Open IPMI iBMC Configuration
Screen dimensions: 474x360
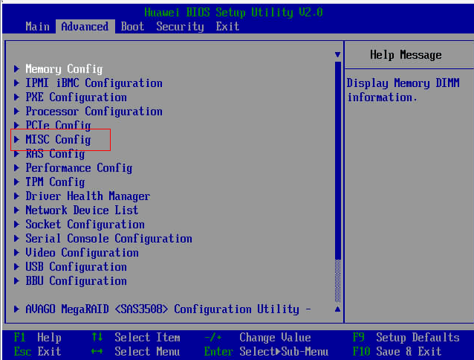pyautogui.click(x=94, y=83)
